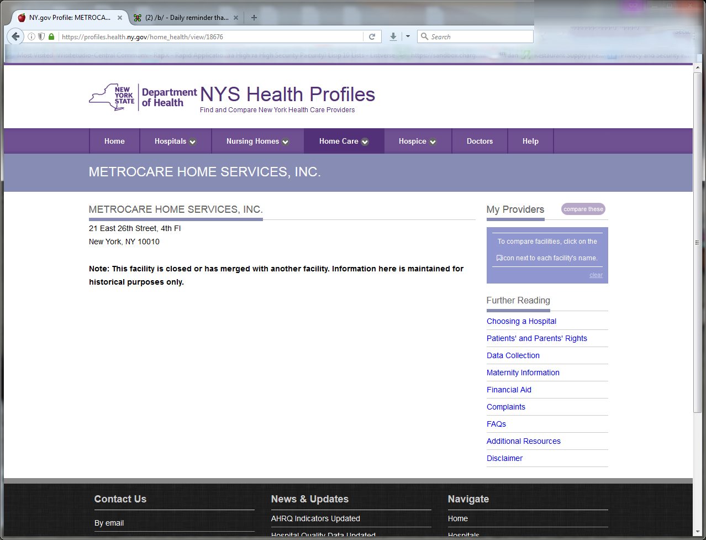Click Department of Health logo text

[x=169, y=97]
